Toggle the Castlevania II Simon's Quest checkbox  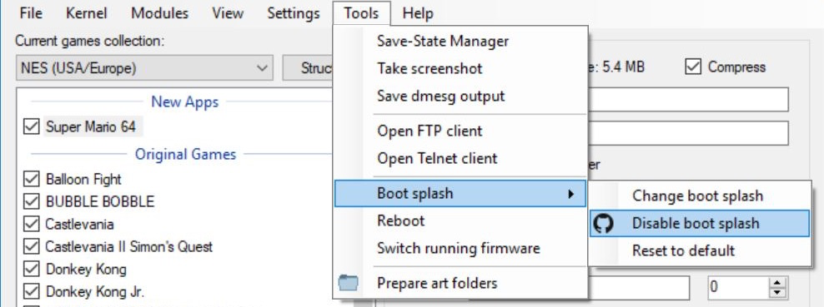pyautogui.click(x=32, y=246)
